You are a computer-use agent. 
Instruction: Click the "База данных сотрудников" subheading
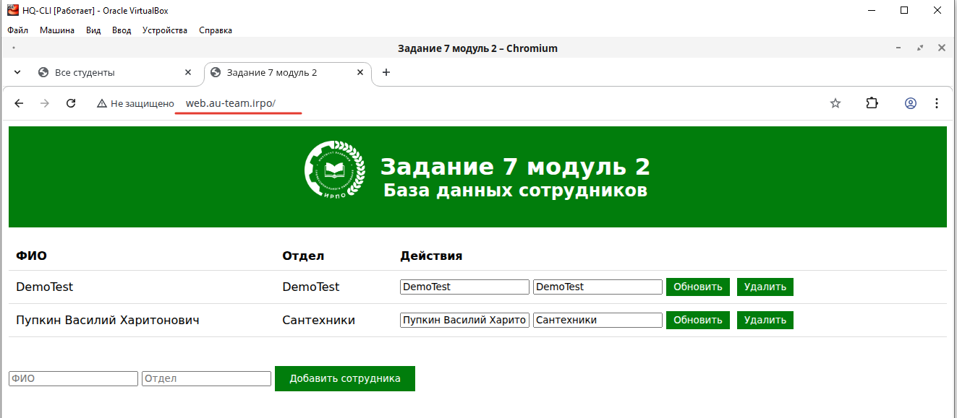(515, 191)
